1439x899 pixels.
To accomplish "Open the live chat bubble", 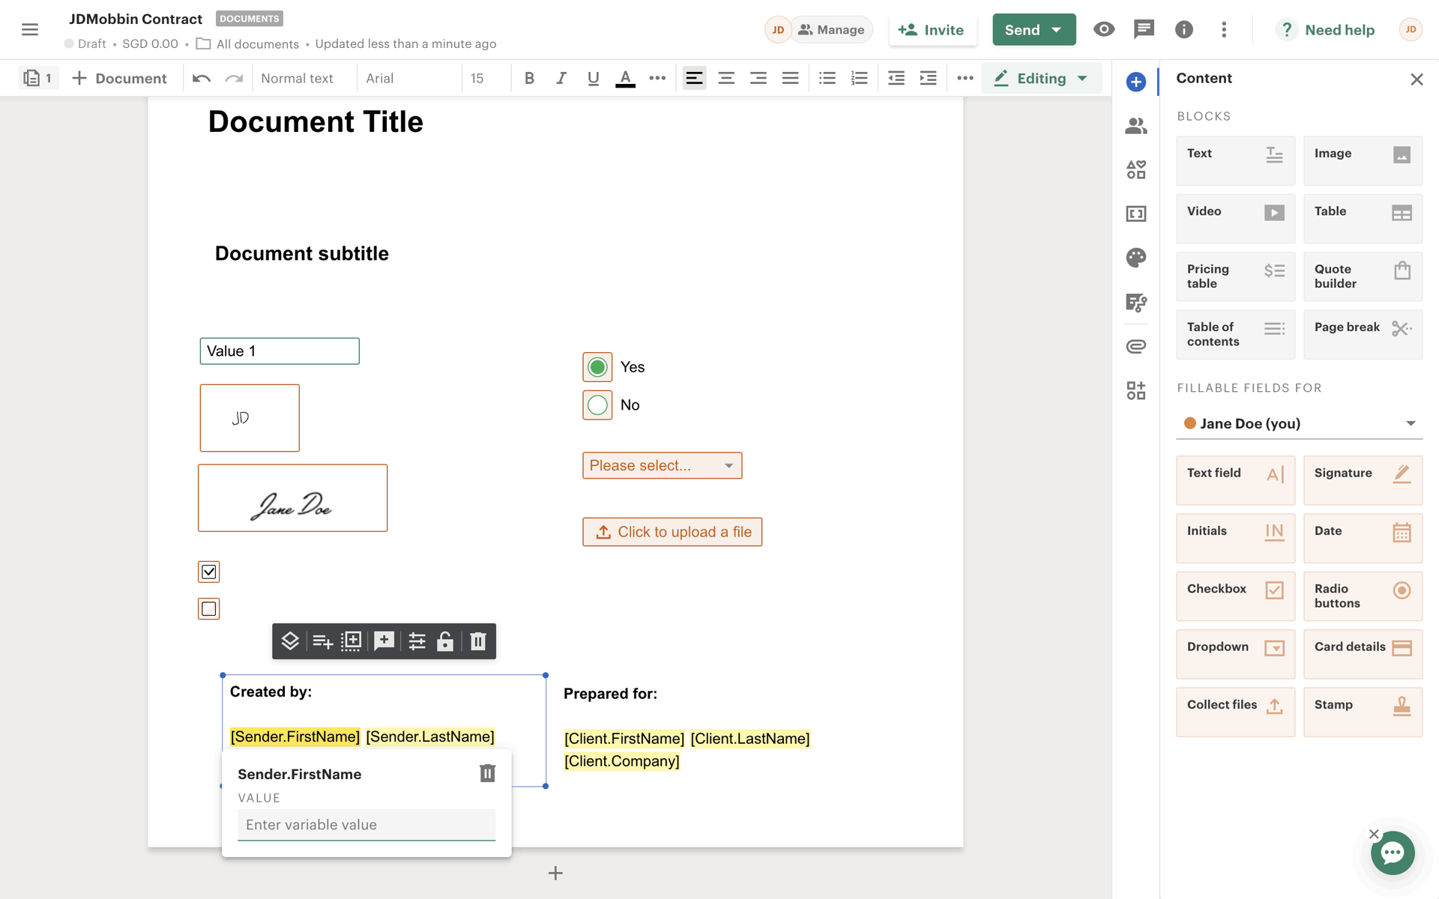I will point(1393,853).
